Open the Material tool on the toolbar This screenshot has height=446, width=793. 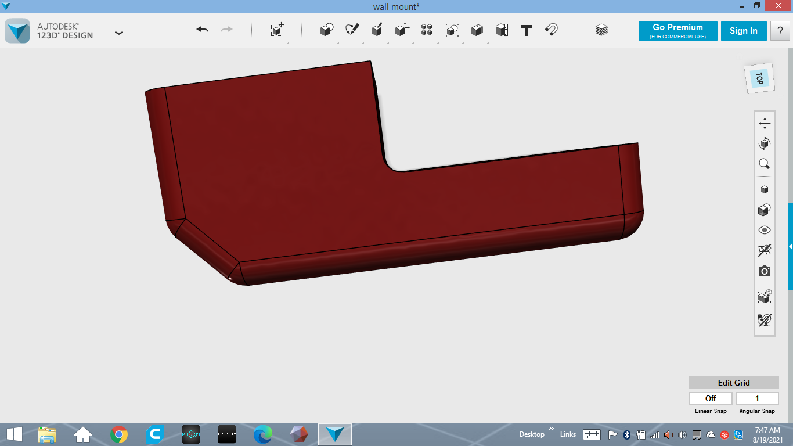601,30
